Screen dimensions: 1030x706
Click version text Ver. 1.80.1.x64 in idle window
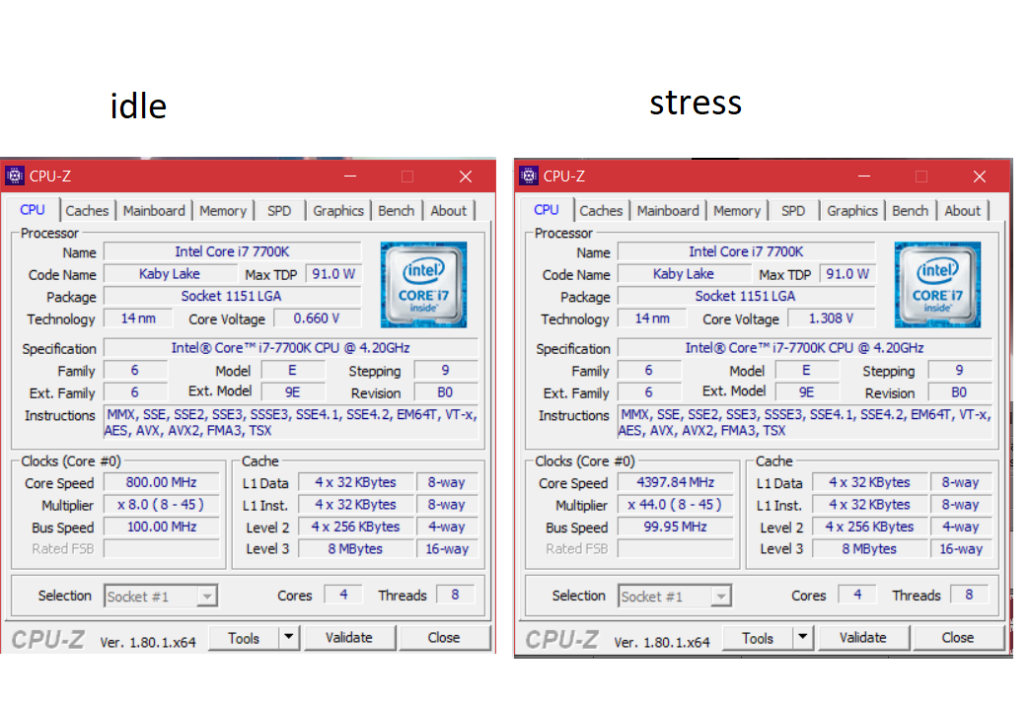(148, 642)
